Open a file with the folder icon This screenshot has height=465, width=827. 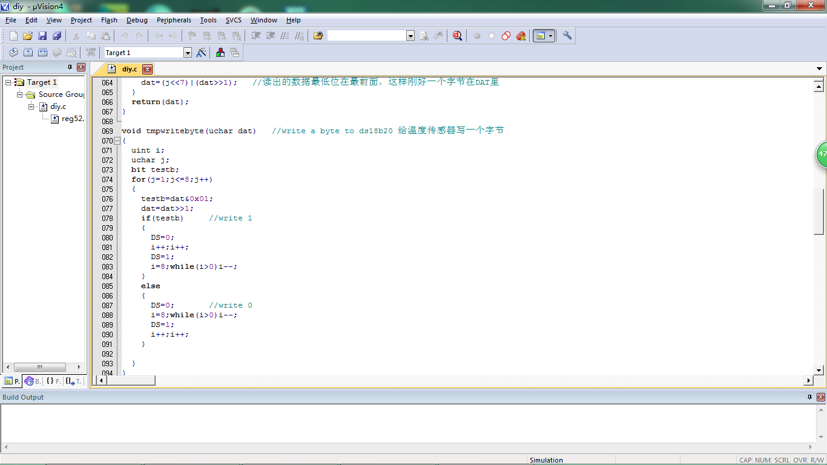[28, 36]
